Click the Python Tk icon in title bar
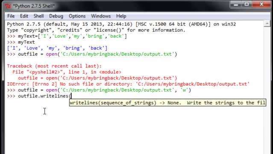The width and height of the screenshot is (273, 154). [x=8, y=6]
